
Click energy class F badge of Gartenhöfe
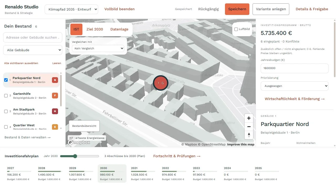tap(55, 96)
